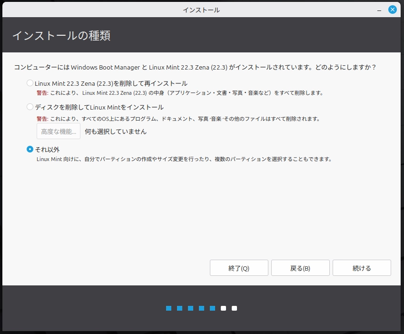Choose the Linux Mint 22.3 Zena reinstall option
The width and height of the screenshot is (404, 334).
pyautogui.click(x=30, y=83)
